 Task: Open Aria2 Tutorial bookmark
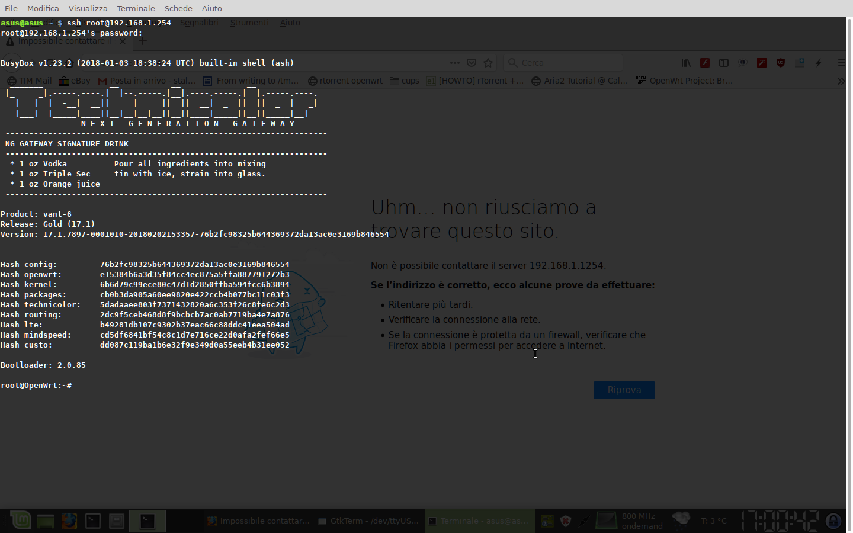point(580,81)
